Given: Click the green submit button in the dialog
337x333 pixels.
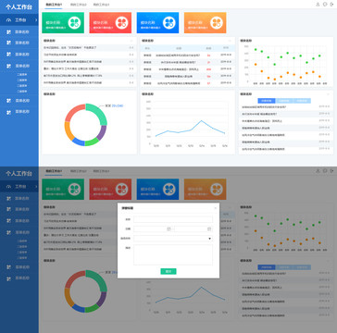Looking at the screenshot, I should tap(168, 271).
